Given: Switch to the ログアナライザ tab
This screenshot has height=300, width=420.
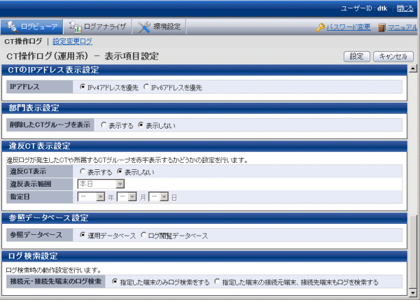Looking at the screenshot, I should [97, 27].
